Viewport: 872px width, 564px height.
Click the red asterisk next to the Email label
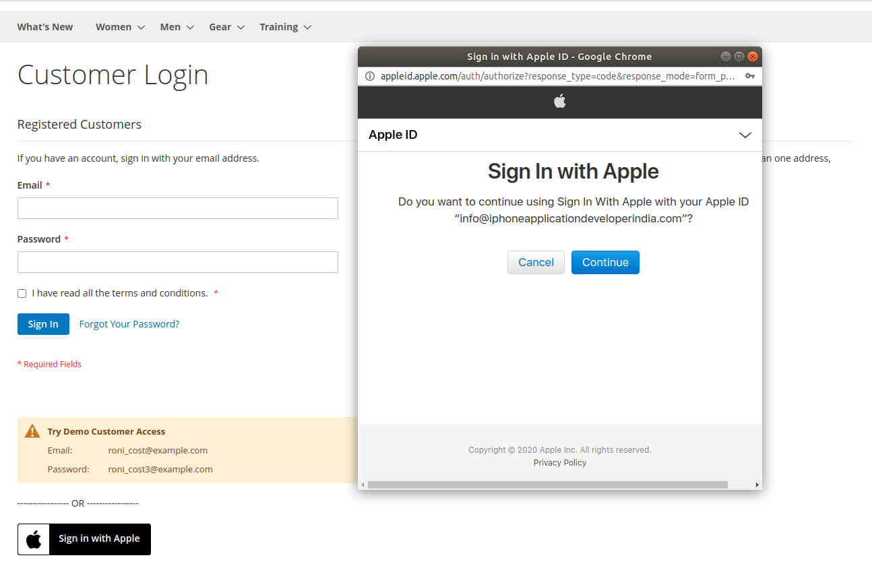47,185
